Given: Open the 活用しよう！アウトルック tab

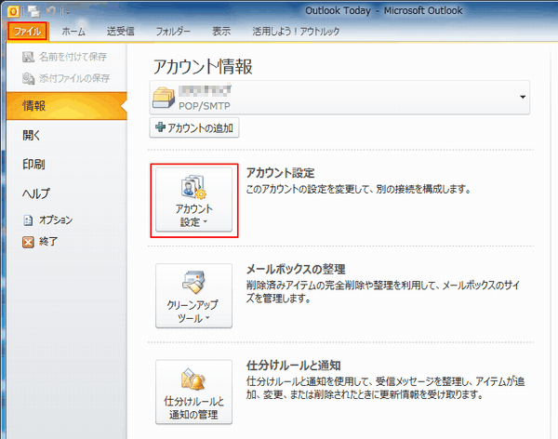Looking at the screenshot, I should 296,32.
